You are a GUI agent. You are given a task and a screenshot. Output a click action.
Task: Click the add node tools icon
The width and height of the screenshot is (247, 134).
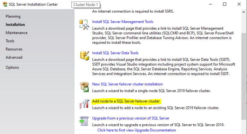tap(84, 104)
